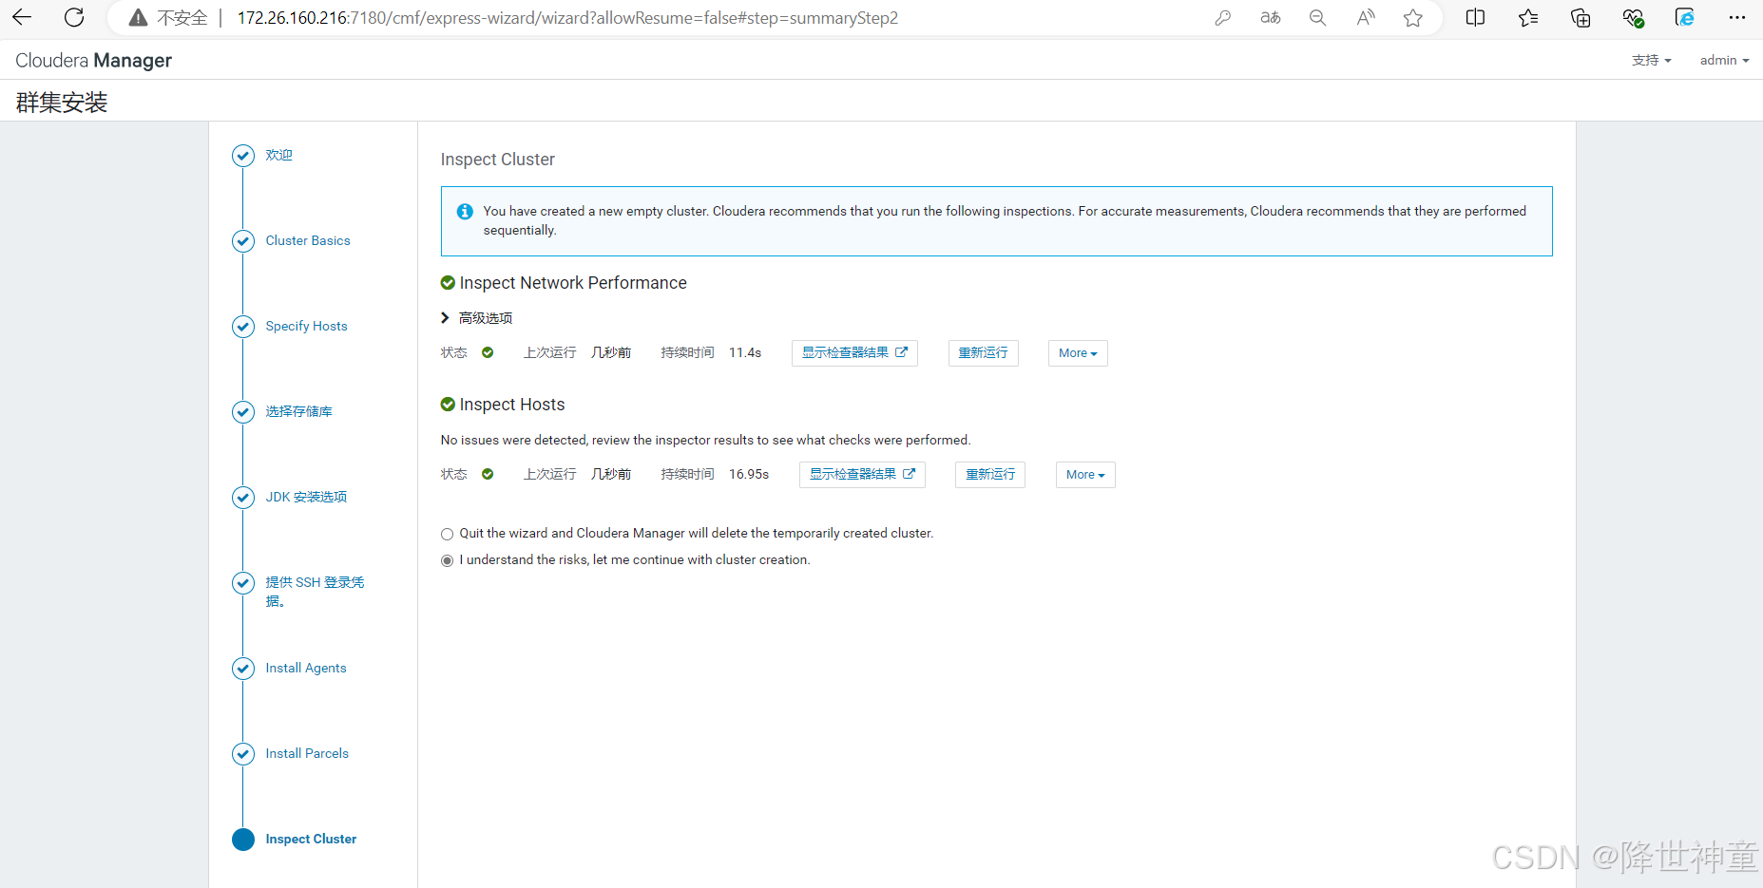Image resolution: width=1763 pixels, height=888 pixels.
Task: Go to the 欢迎 wizard step
Action: pos(278,156)
